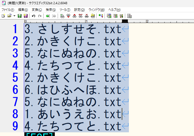
Task: Click the last toolbar list icon
Action: click(129, 16)
